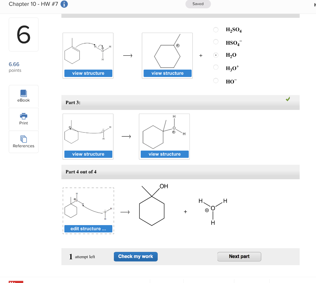This screenshot has width=316, height=283.
Task: Open the eBook resource
Action: click(x=23, y=96)
